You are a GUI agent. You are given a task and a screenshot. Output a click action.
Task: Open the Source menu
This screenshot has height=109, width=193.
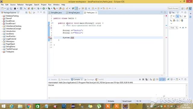click(x=13, y=5)
